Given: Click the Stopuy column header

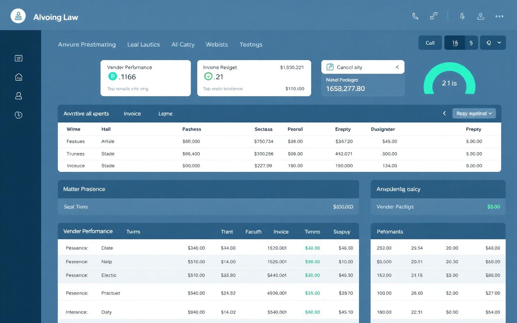Looking at the screenshot, I should click(x=342, y=232).
